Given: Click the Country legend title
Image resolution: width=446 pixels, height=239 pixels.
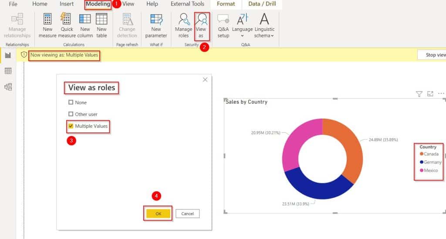Looking at the screenshot, I should [x=428, y=147].
